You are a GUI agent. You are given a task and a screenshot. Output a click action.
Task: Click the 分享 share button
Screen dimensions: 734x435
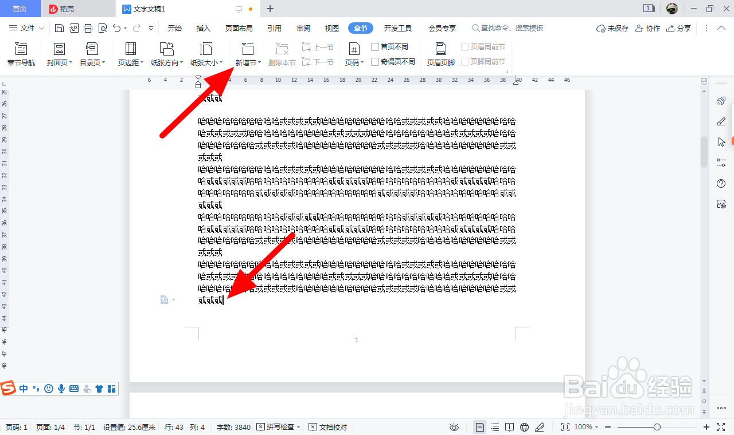(x=679, y=28)
